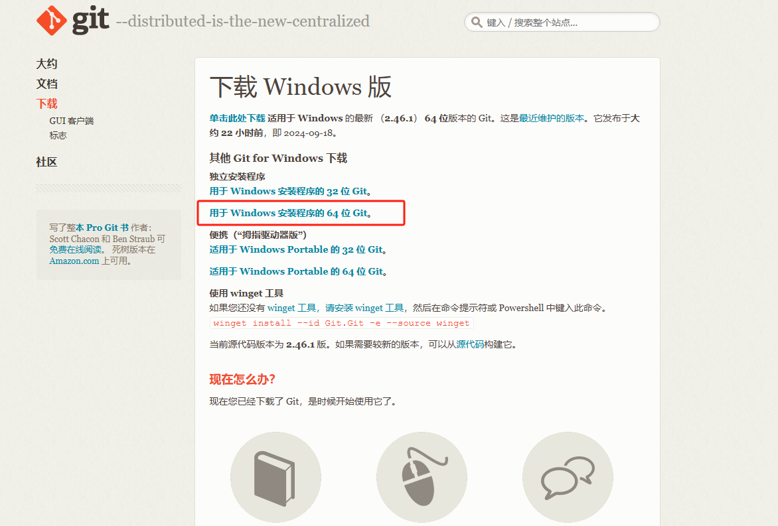Open the chat bubbles icon circle
Screen dimensions: 778x526
click(x=568, y=477)
